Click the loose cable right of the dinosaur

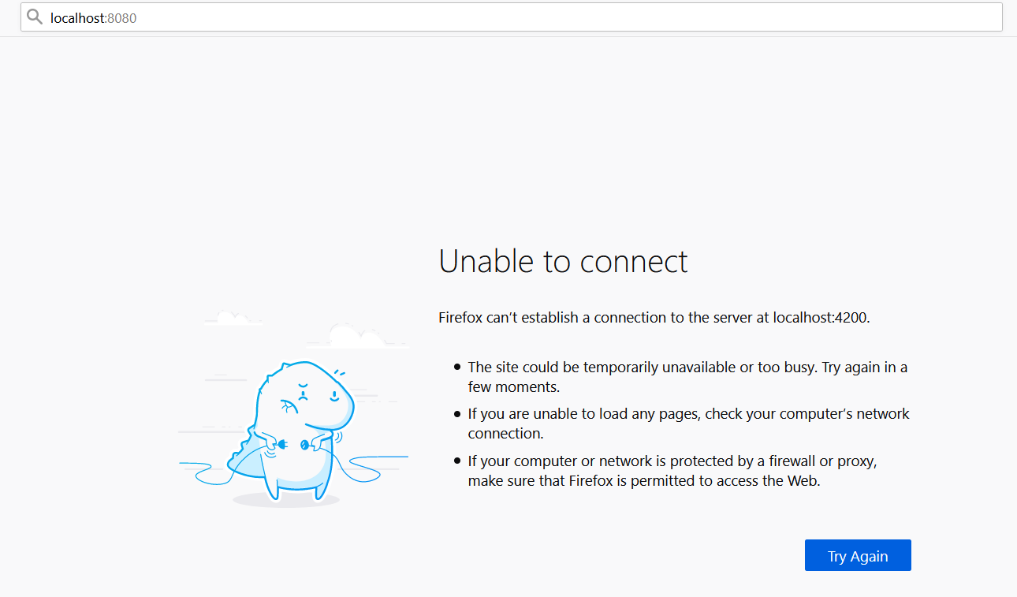(x=374, y=468)
